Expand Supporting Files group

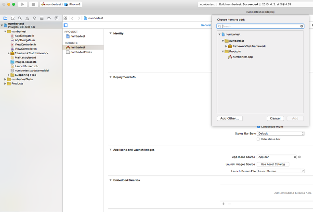pyautogui.click(x=9, y=75)
